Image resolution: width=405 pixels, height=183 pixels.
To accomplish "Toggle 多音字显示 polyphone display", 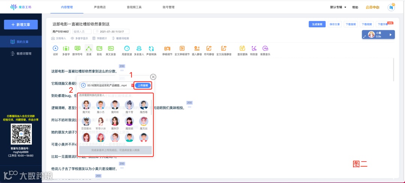I will tap(79, 38).
